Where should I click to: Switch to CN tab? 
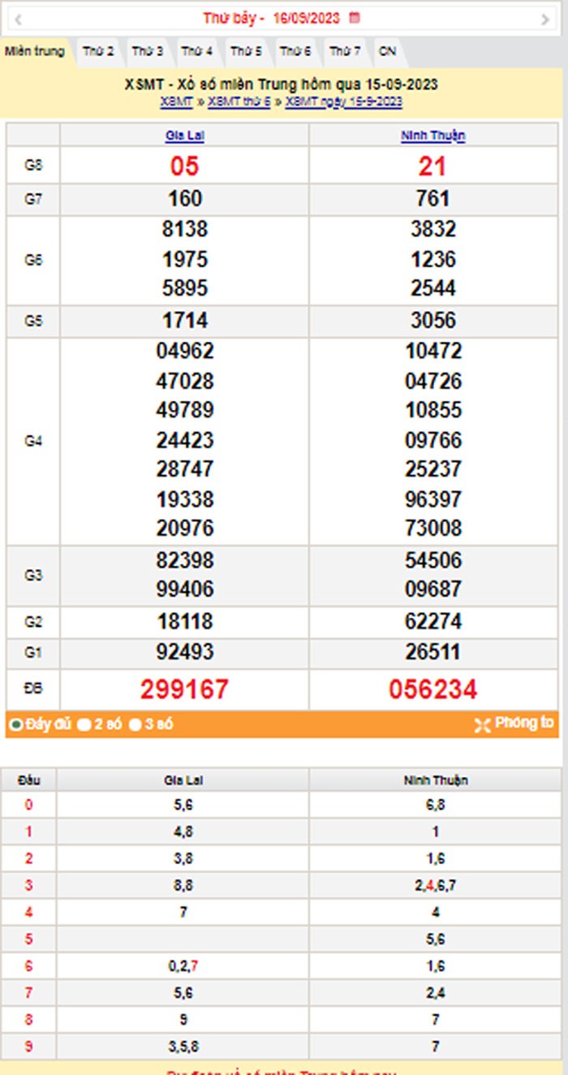(x=388, y=51)
